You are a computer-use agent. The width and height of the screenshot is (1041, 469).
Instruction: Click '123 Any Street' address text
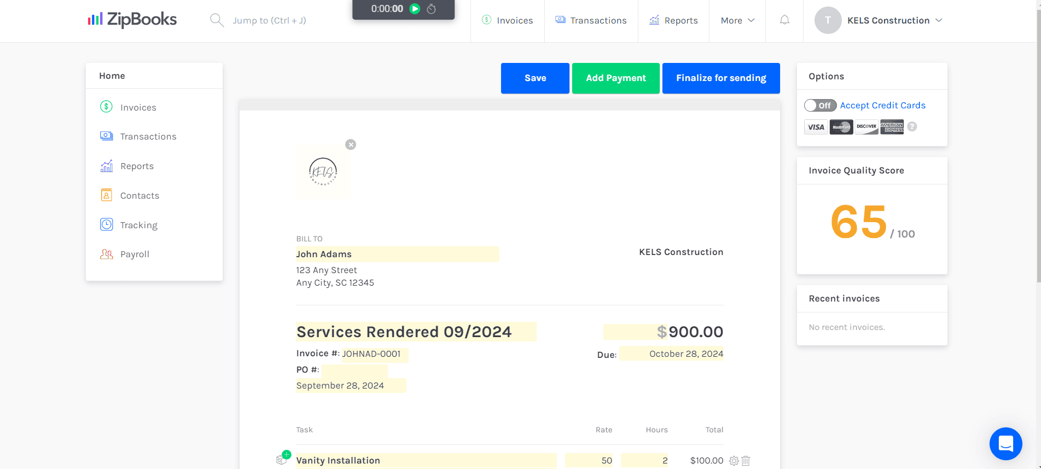point(327,270)
